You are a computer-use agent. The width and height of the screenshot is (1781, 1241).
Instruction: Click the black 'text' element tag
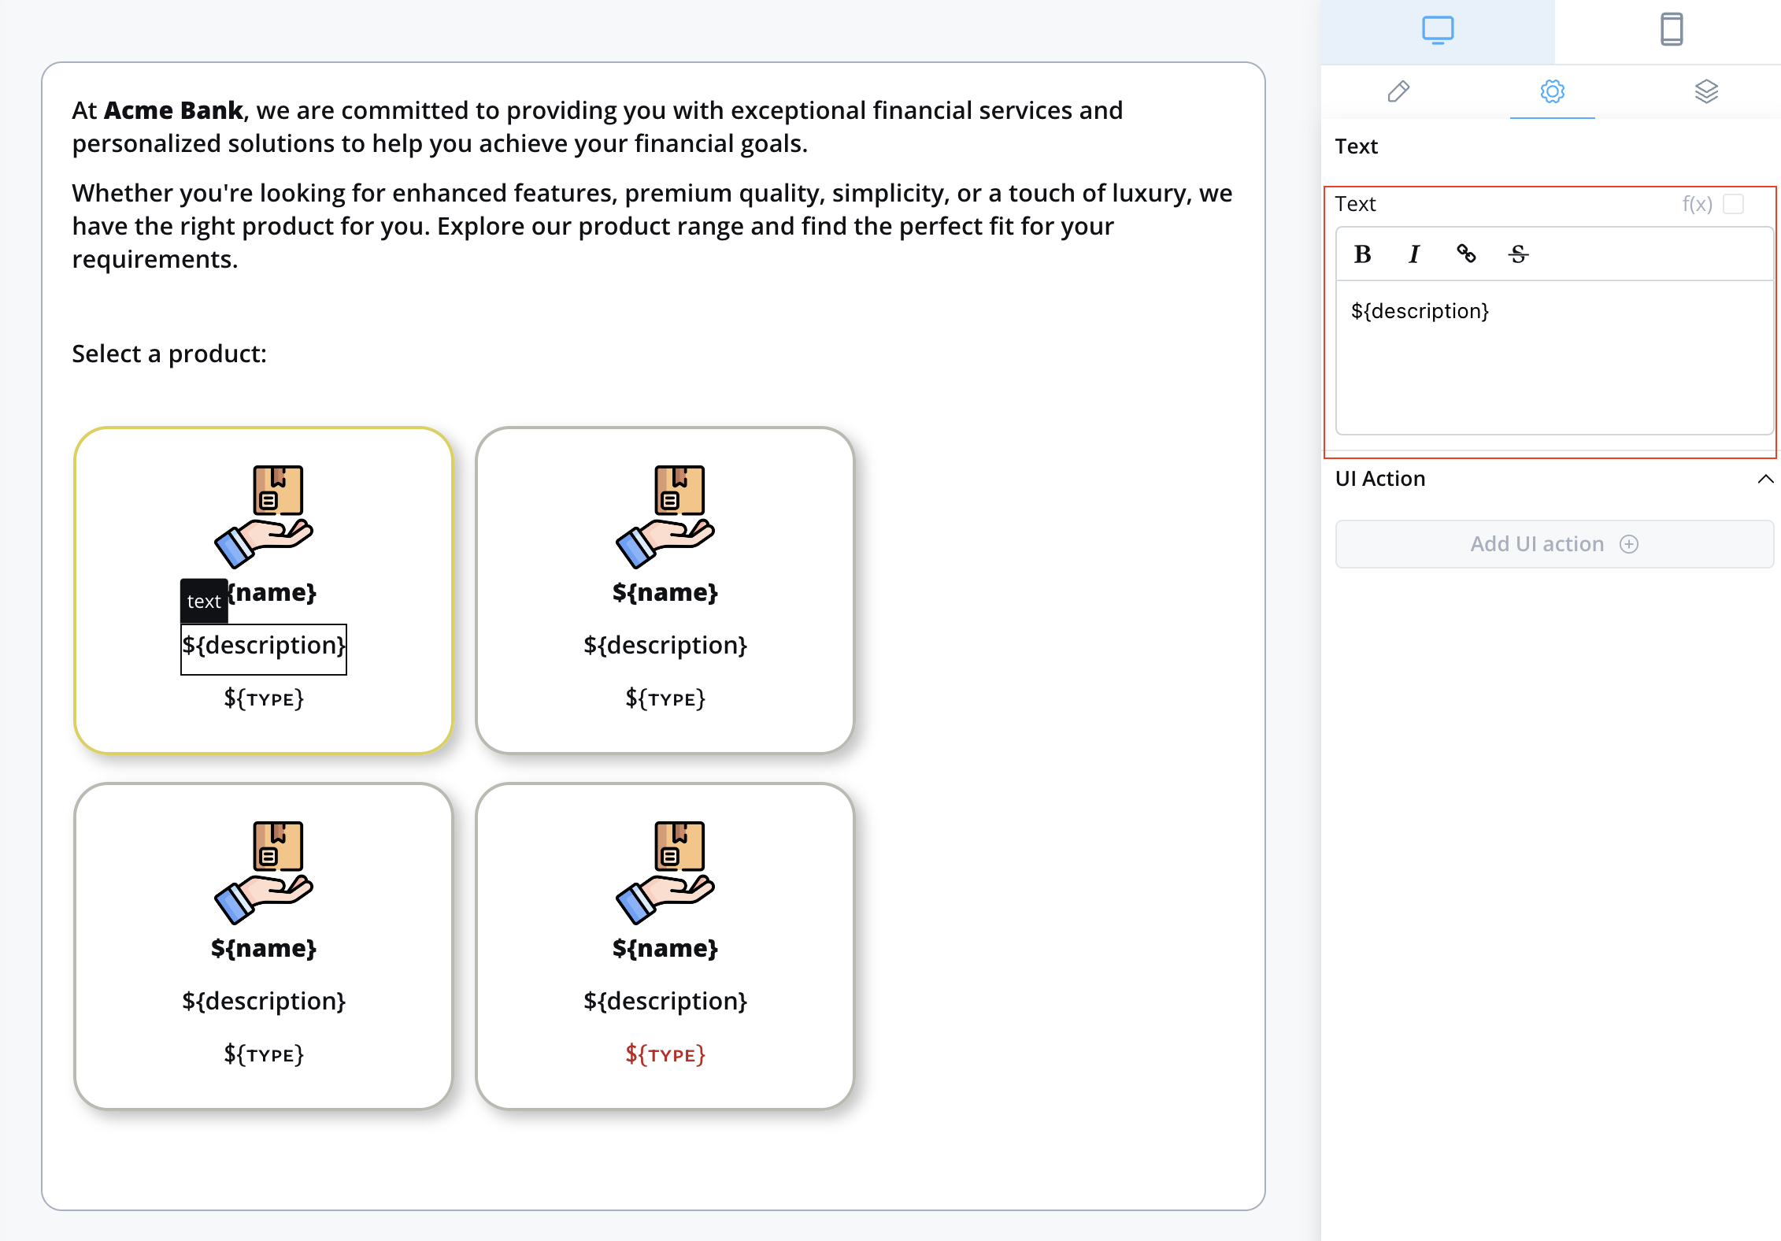point(204,601)
